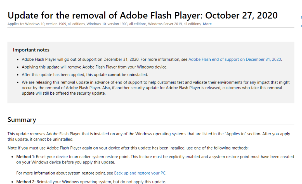Click the Applying this update bullet text
This screenshot has height=184, width=302.
tap(95, 67)
